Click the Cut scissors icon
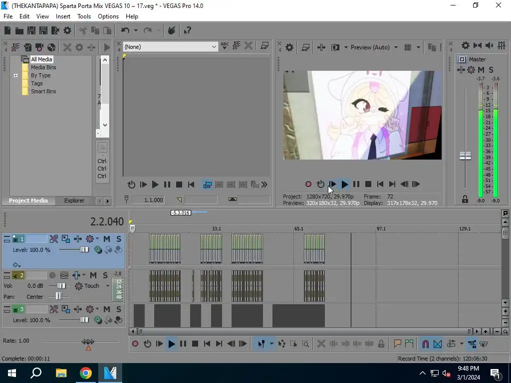This screenshot has width=511, height=383. pos(83,30)
